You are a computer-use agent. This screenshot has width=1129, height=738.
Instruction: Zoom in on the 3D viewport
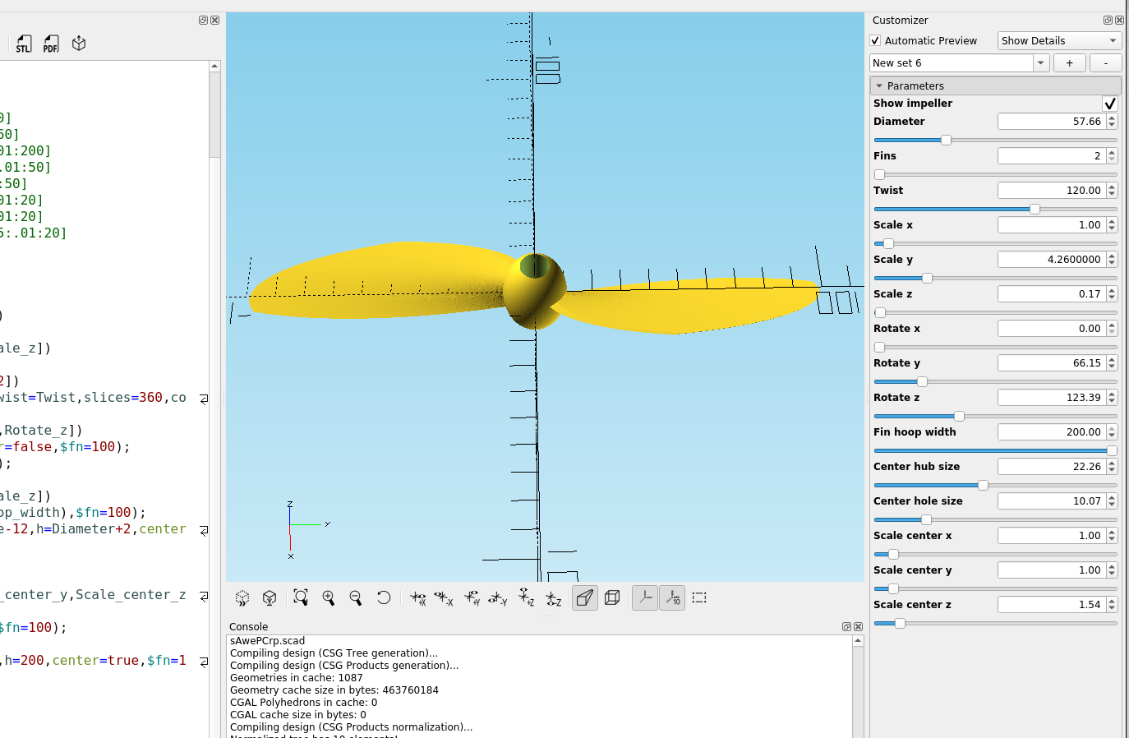point(328,597)
